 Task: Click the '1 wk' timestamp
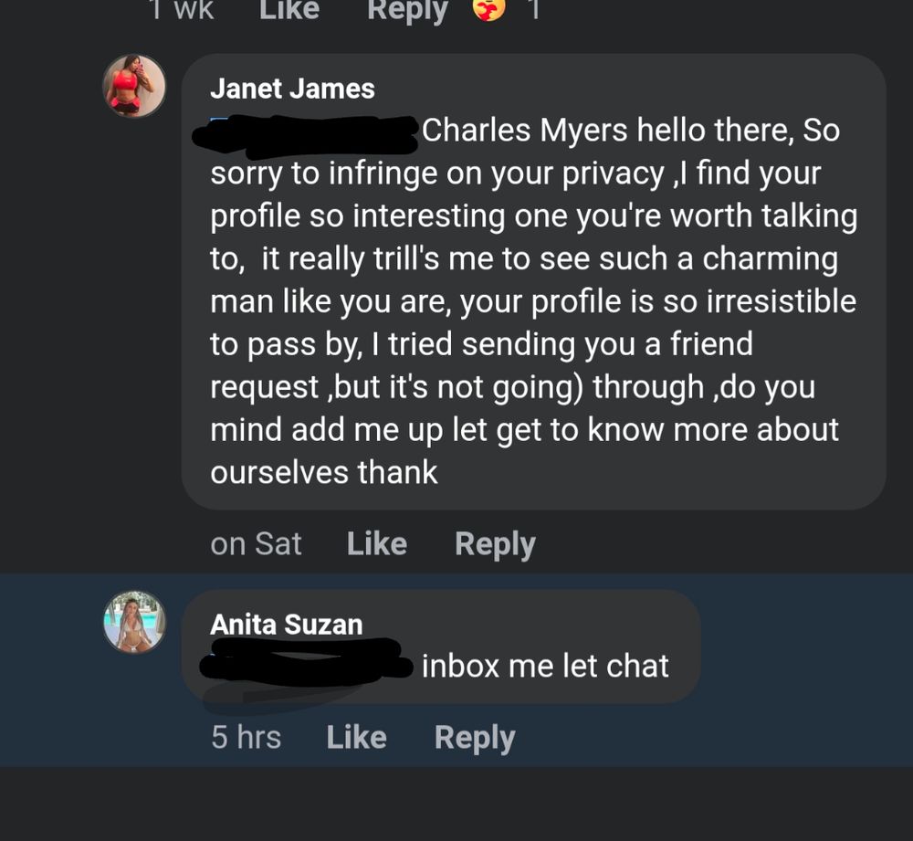183,10
